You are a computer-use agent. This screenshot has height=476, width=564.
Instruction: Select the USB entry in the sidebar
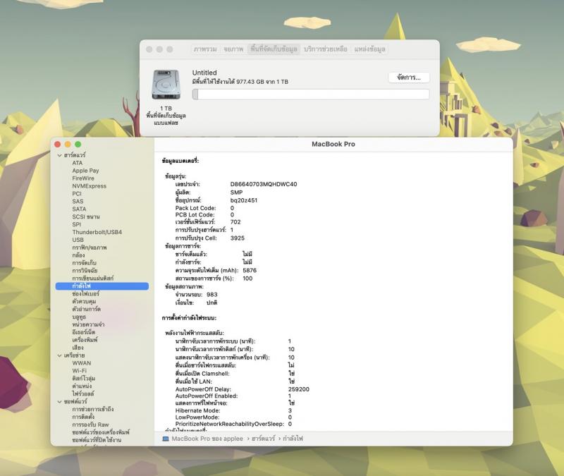coord(78,240)
